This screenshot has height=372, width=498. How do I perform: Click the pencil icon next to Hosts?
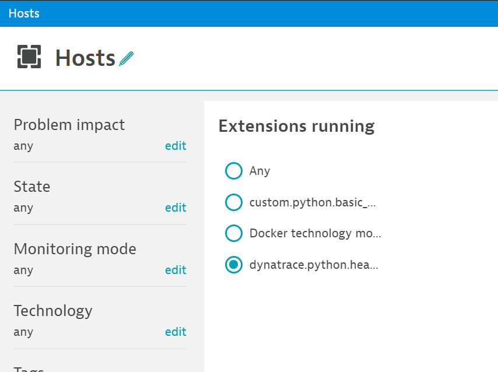click(126, 58)
